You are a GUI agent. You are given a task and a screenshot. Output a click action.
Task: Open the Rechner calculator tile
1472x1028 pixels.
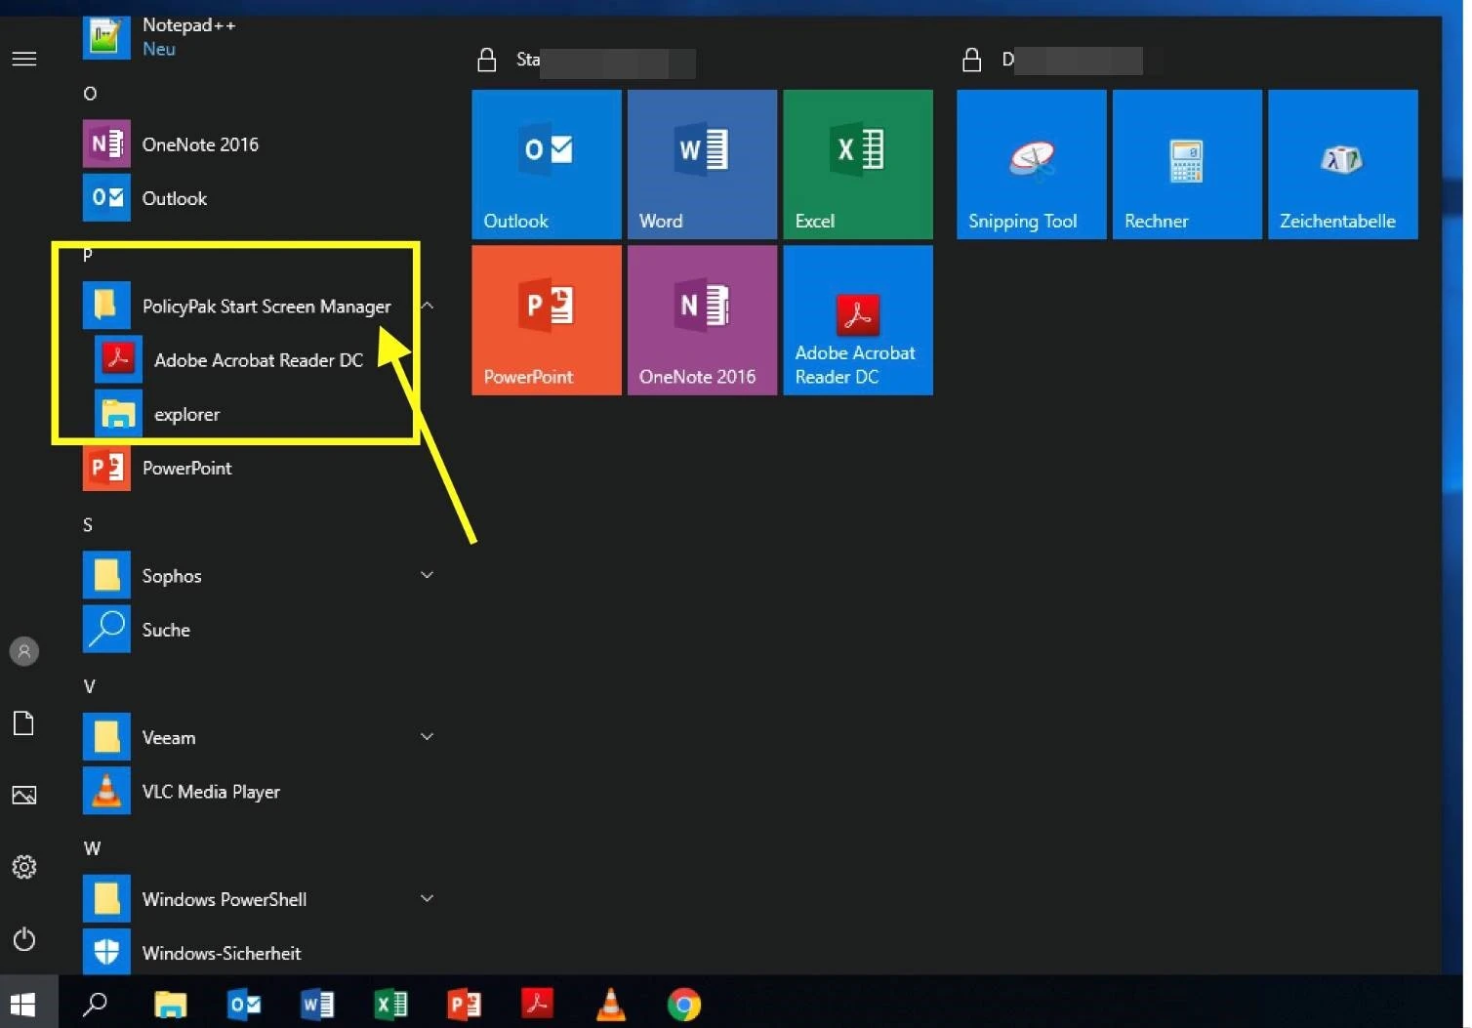[1186, 164]
